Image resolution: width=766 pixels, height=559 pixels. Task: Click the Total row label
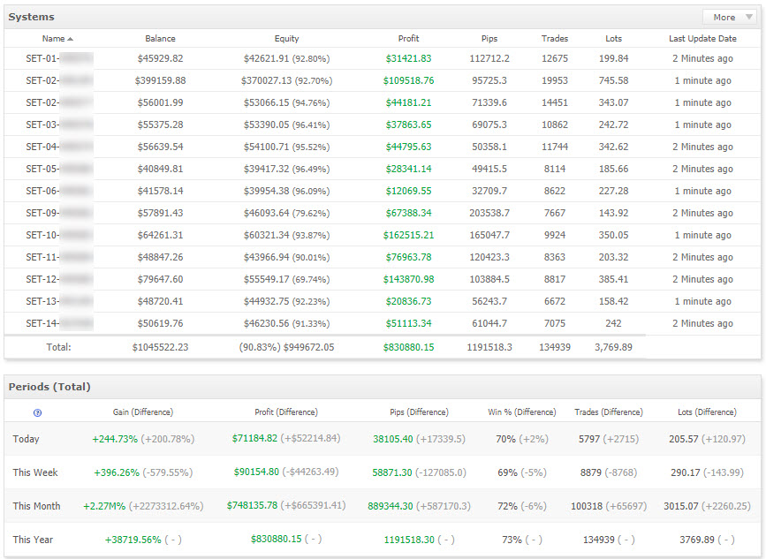[58, 347]
